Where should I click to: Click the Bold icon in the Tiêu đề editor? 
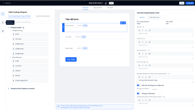tap(139, 30)
